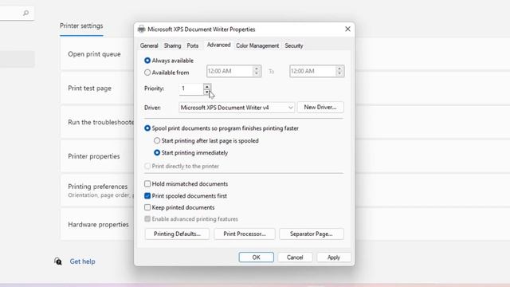Click the Print Processor... button
The height and width of the screenshot is (287, 510).
pyautogui.click(x=245, y=234)
